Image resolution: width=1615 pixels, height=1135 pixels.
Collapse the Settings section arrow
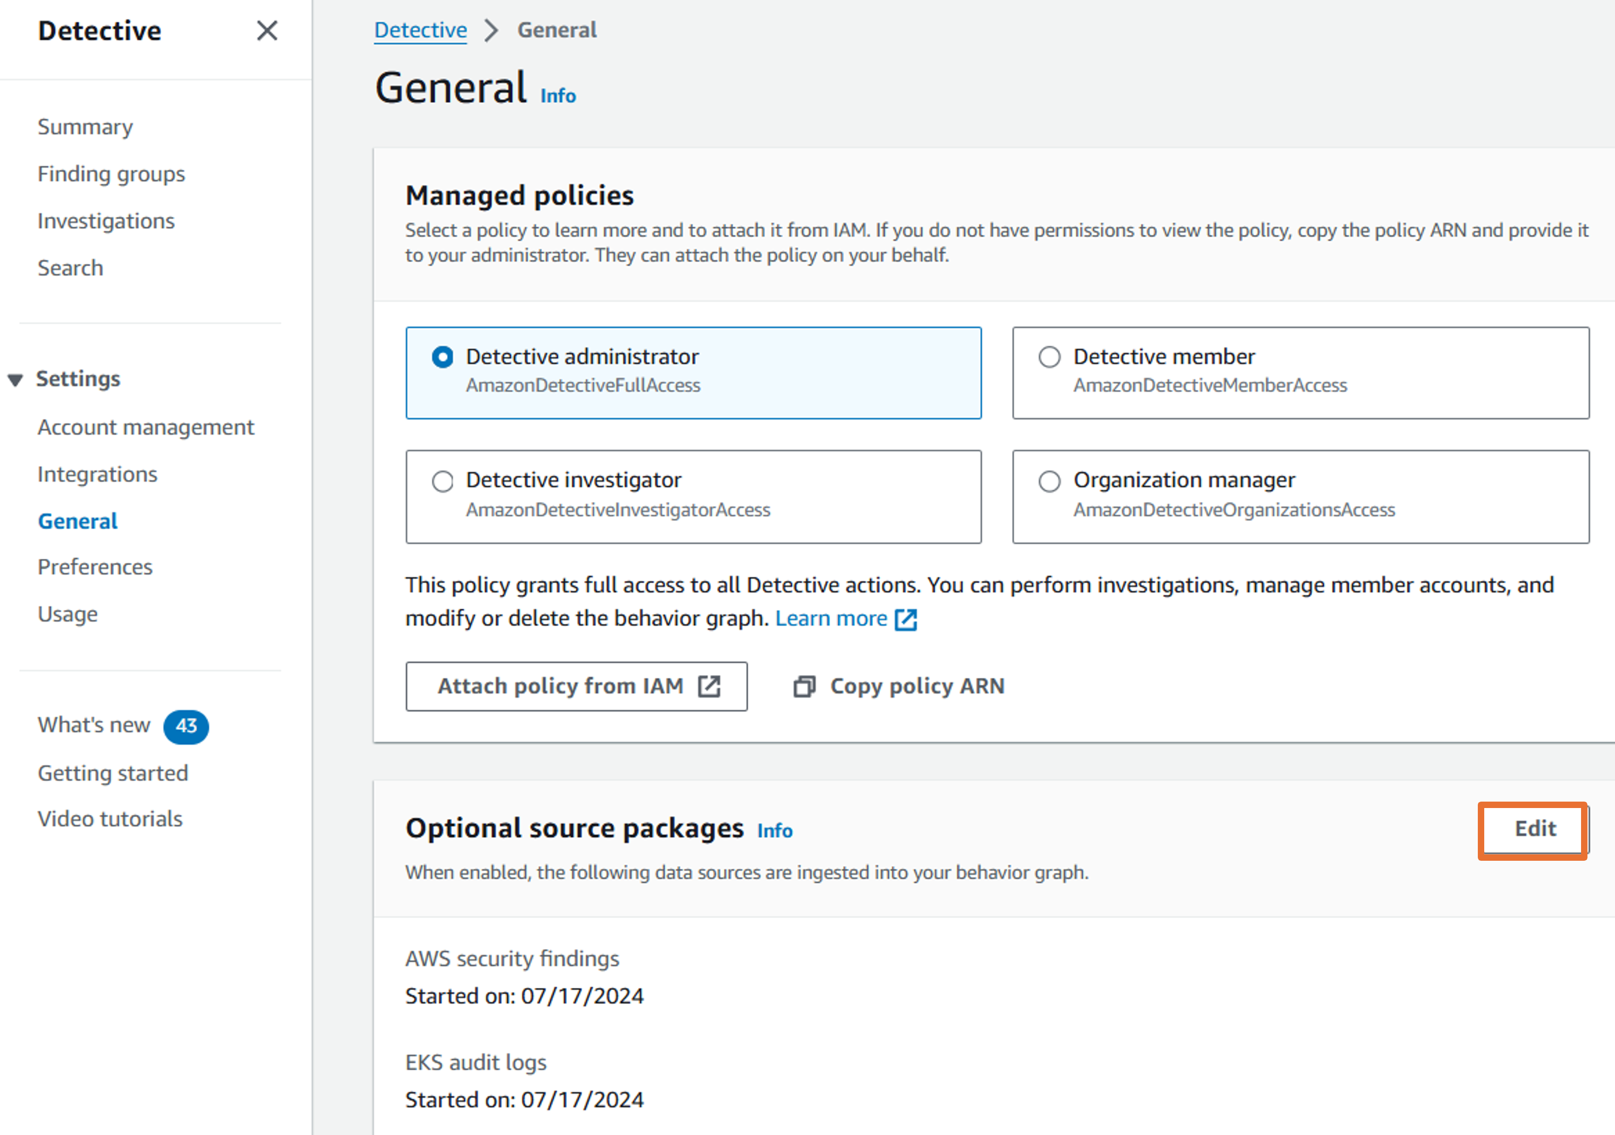coord(16,380)
